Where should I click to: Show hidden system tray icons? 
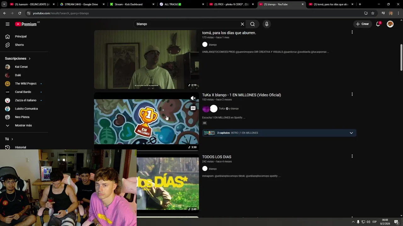(353, 222)
